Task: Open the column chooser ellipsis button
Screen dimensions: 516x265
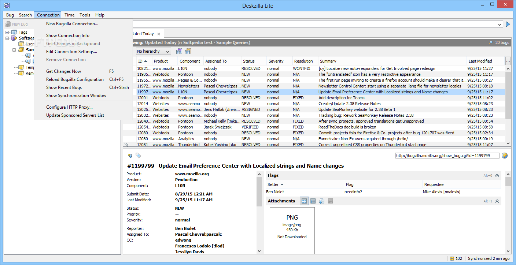Action: pos(508,61)
